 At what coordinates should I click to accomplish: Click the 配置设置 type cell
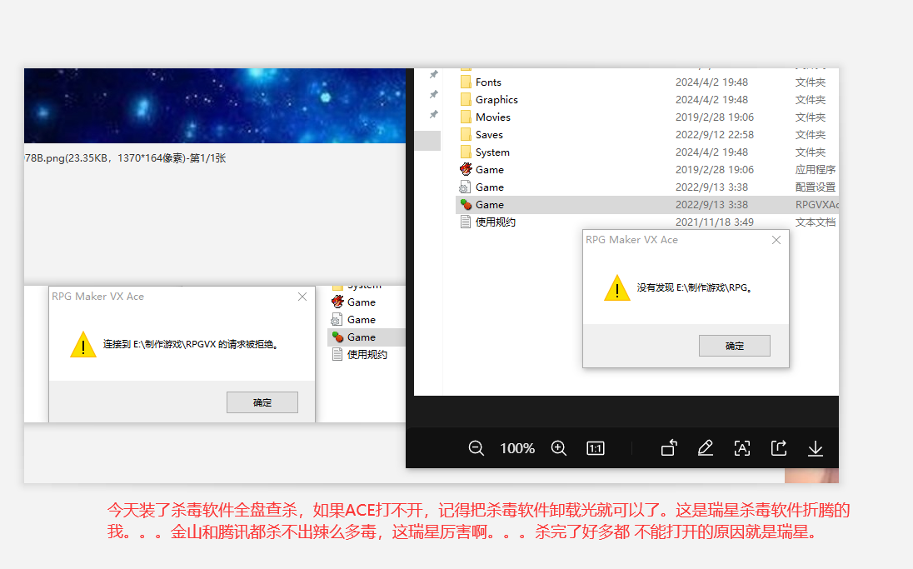[x=816, y=187]
